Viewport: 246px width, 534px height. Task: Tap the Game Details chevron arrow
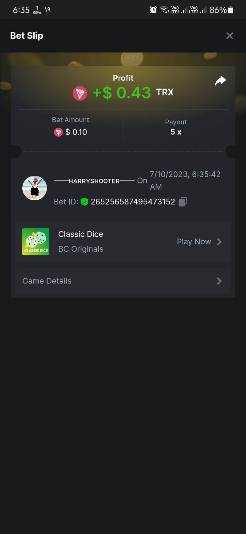coord(219,281)
